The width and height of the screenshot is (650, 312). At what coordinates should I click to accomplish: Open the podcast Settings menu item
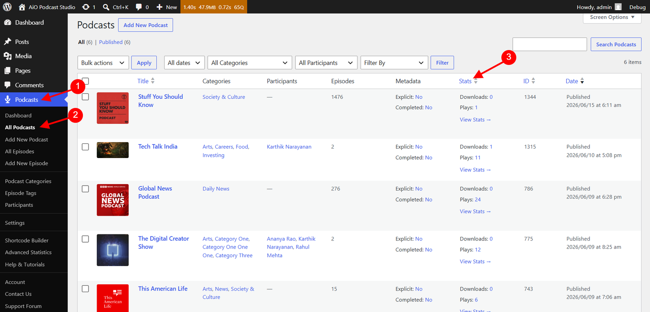[x=15, y=223]
